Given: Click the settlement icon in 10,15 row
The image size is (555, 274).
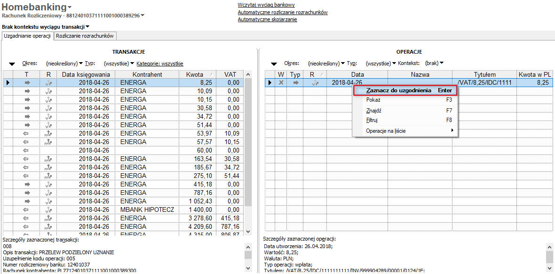Looking at the screenshot, I should click(x=48, y=100).
